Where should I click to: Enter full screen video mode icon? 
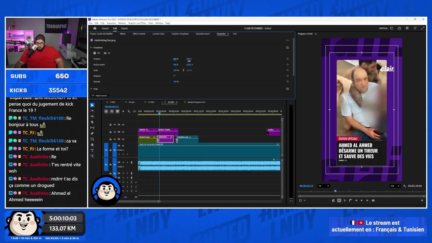point(423,28)
